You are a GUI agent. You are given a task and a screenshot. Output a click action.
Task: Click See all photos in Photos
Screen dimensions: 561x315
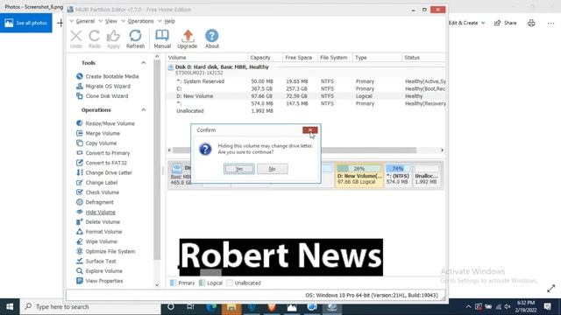pyautogui.click(x=26, y=23)
